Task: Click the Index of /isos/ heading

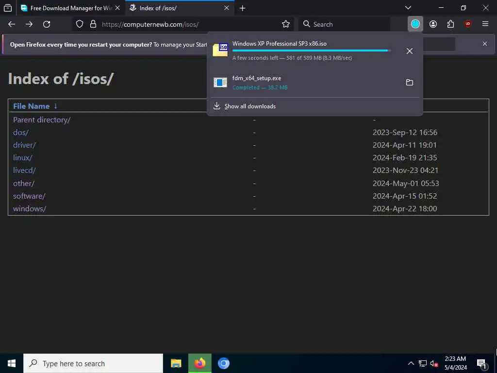Action: [x=61, y=79]
